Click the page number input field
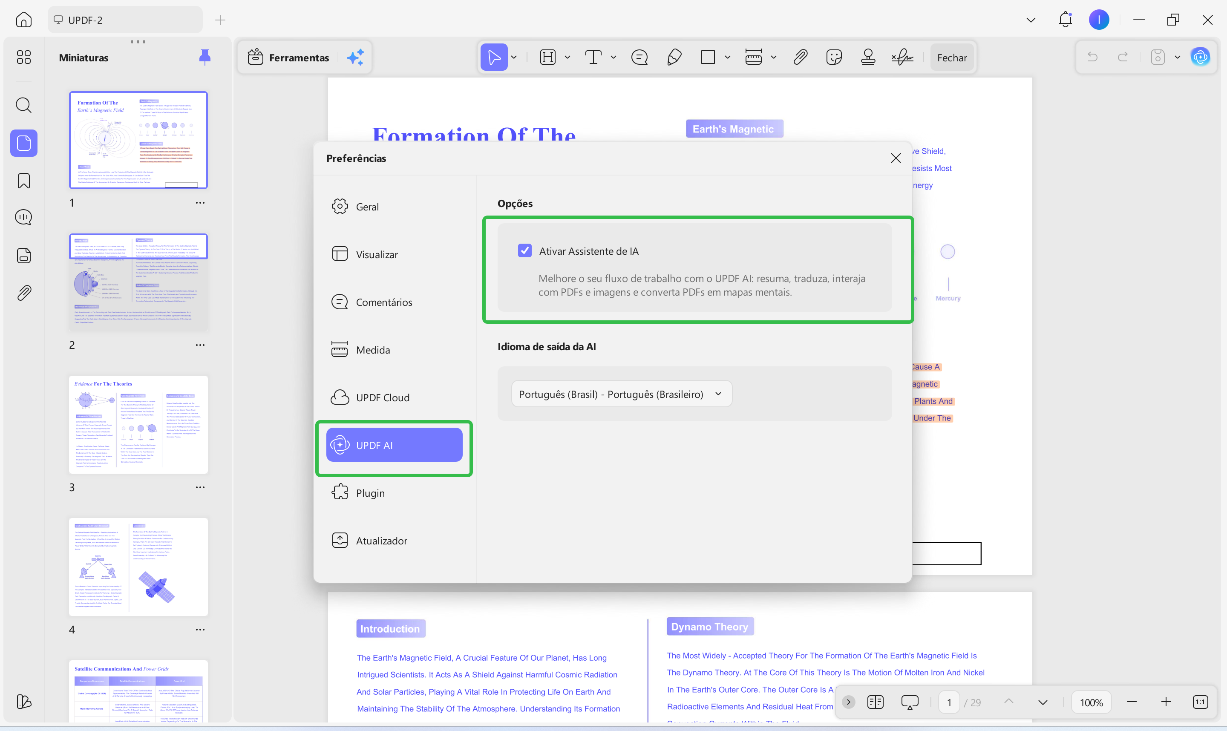The height and width of the screenshot is (731, 1227). [949, 702]
